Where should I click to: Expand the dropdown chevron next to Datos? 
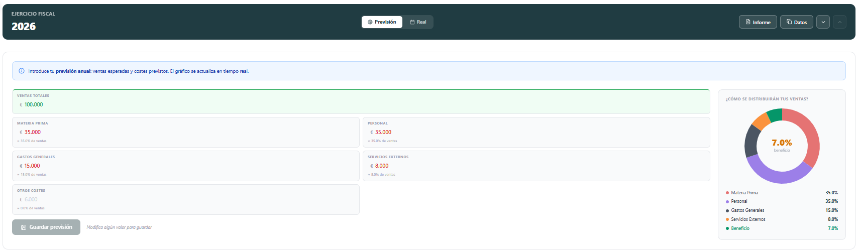[x=823, y=22]
